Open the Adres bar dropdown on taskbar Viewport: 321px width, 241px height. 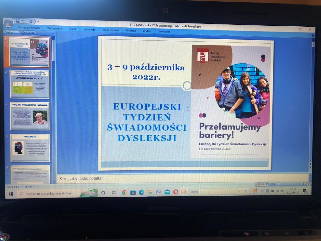coord(239,191)
